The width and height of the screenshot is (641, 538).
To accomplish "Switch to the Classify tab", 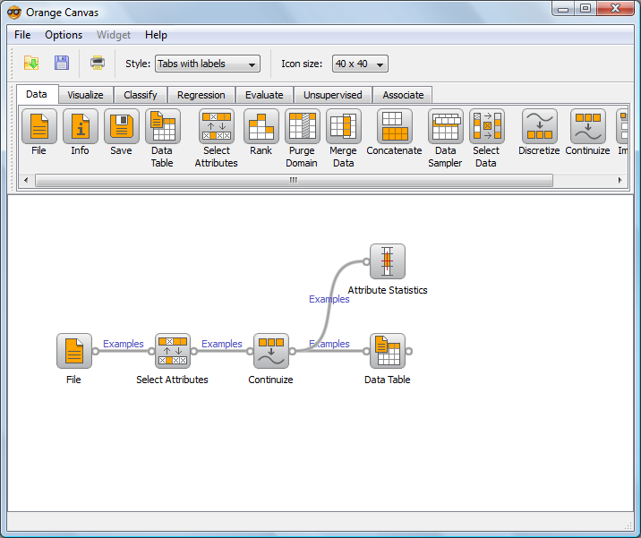I will [141, 95].
